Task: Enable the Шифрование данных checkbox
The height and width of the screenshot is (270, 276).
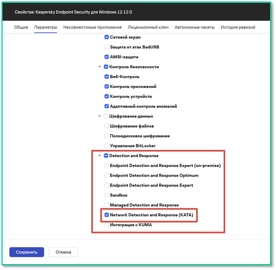Action: (106, 116)
